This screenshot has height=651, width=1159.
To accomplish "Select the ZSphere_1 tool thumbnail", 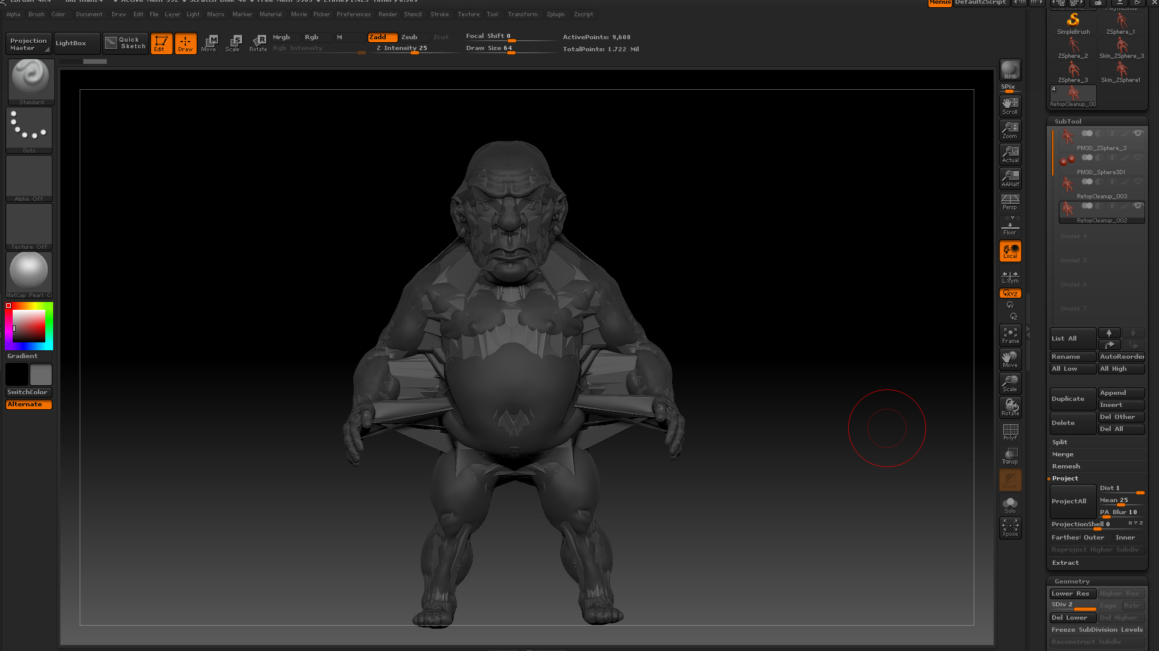I will [1121, 24].
